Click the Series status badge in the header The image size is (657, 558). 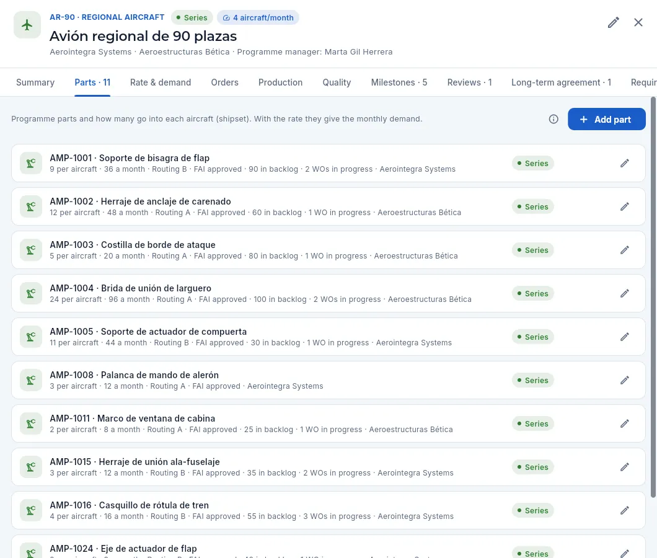tap(192, 17)
